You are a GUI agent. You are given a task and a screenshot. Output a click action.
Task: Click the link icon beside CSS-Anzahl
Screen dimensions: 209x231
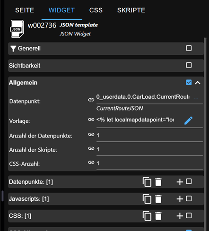[91, 163]
